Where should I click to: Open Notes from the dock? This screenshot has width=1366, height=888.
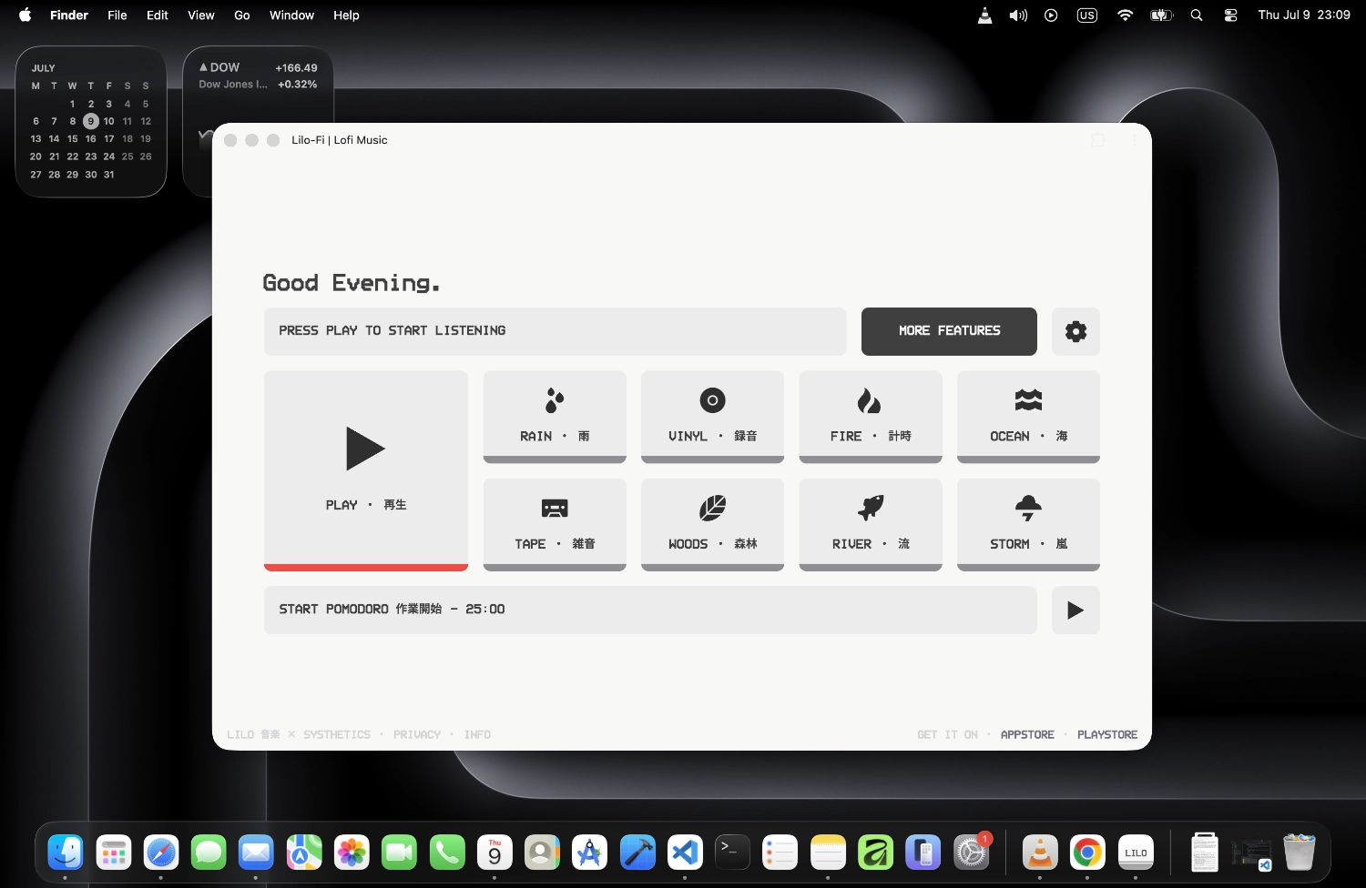point(828,853)
